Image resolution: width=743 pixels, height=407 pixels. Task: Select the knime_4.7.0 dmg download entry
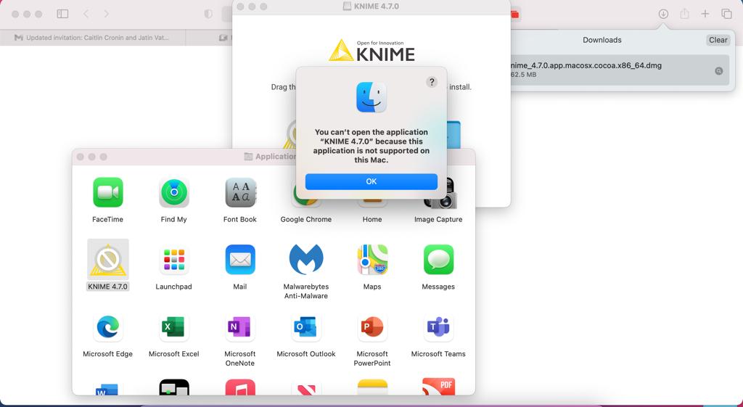coord(620,70)
